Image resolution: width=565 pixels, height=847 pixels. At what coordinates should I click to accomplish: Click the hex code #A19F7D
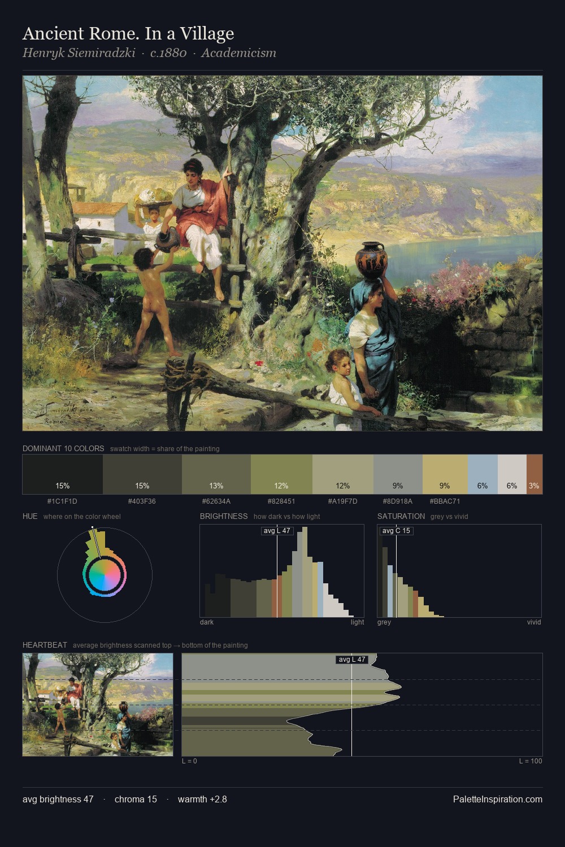click(x=342, y=501)
